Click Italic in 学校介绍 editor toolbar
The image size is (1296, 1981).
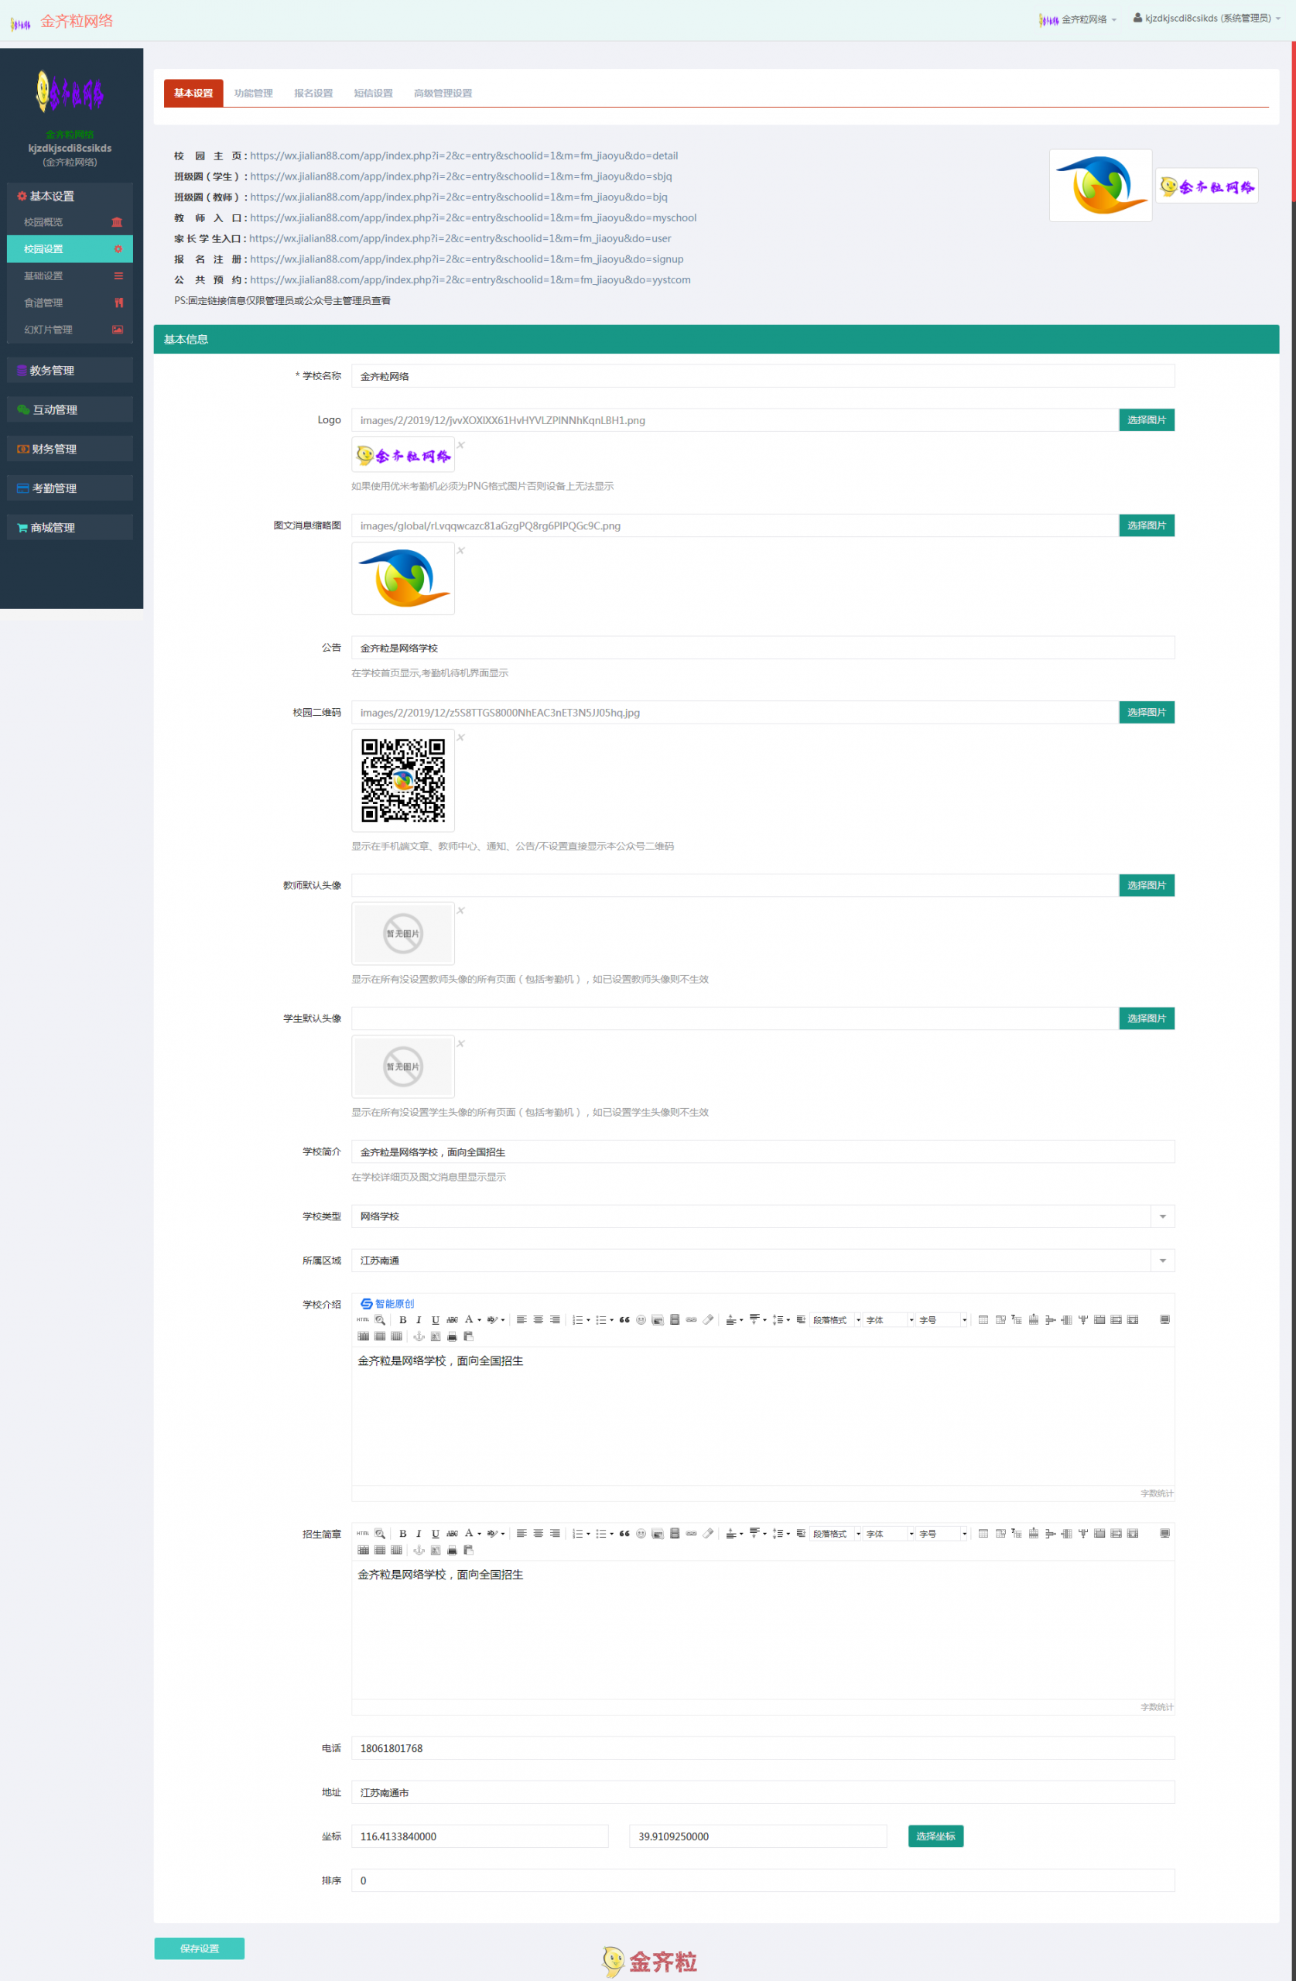419,1319
